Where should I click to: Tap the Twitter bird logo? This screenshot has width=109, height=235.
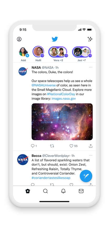(55, 39)
